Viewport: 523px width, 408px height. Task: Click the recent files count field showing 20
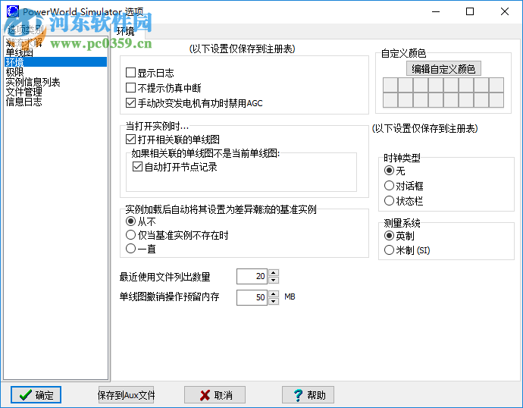point(252,276)
